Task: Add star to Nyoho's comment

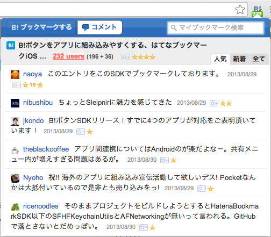Action: (x=202, y=189)
